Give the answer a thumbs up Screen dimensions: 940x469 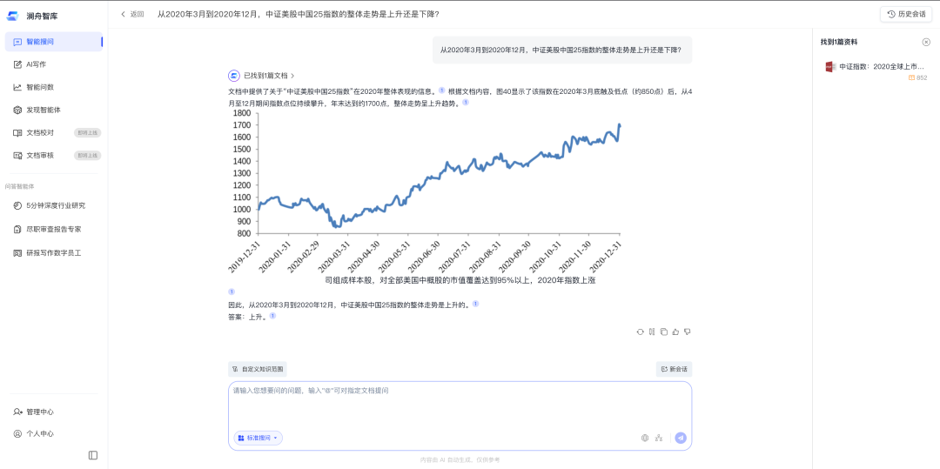[675, 332]
